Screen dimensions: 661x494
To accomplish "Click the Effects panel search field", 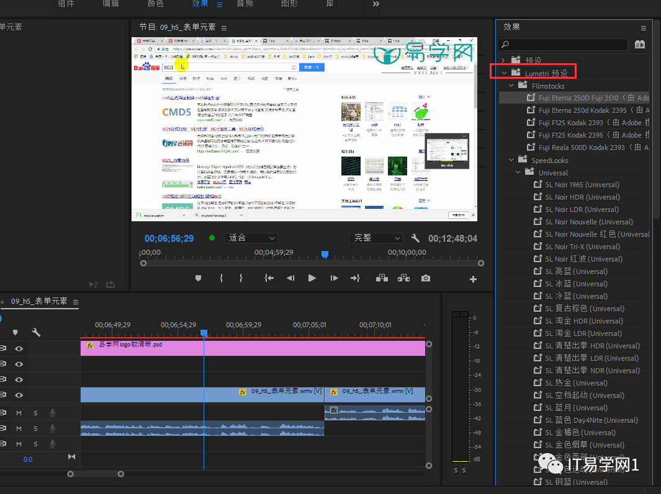I will 565,44.
